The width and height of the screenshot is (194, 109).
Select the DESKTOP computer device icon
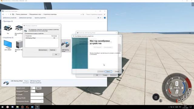tap(19, 45)
